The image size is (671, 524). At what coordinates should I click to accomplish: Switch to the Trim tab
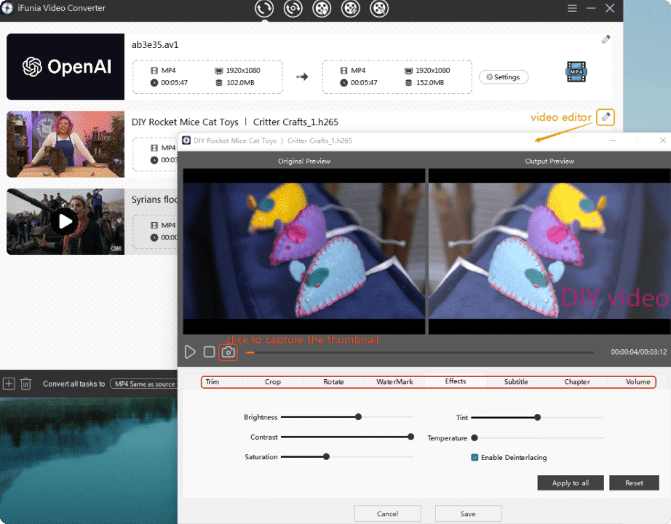click(213, 381)
